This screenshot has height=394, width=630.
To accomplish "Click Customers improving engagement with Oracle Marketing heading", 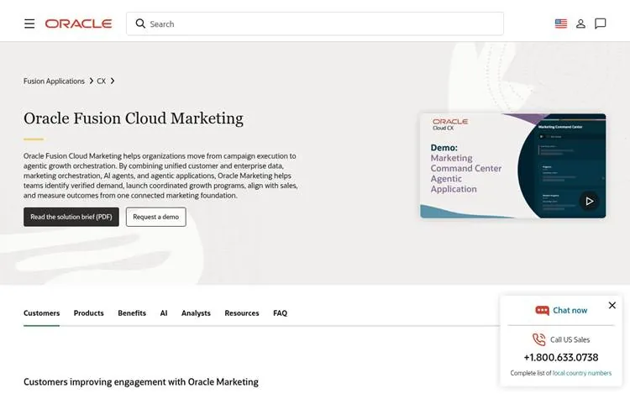I will pos(141,382).
